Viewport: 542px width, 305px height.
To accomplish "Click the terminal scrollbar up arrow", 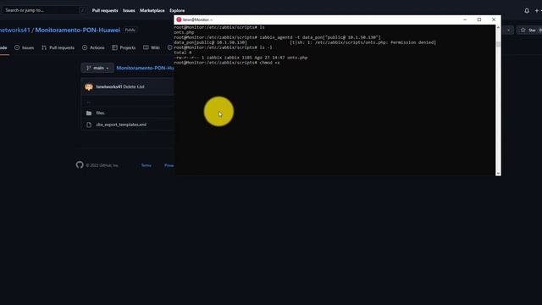I will pos(498,27).
